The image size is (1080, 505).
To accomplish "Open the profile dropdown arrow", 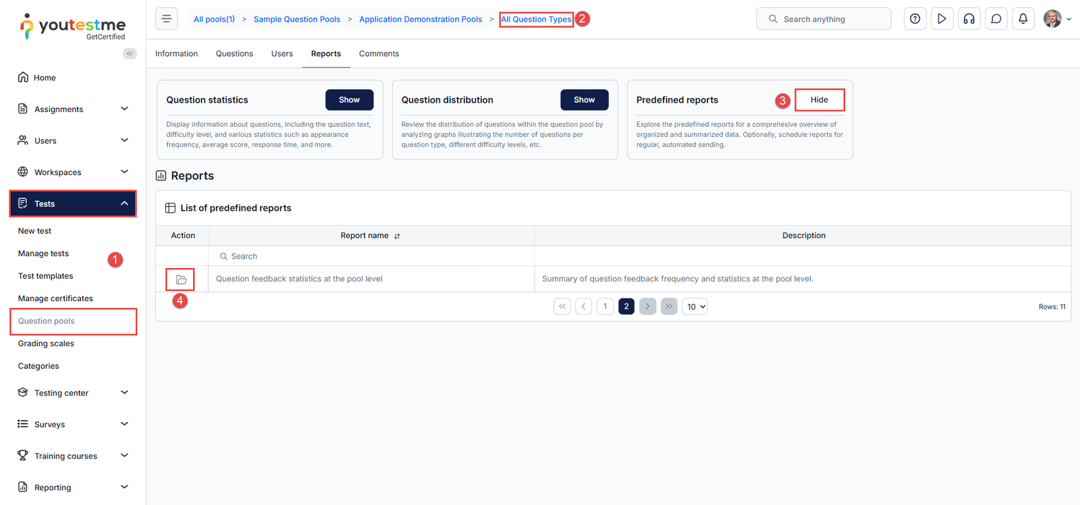I will point(1069,20).
